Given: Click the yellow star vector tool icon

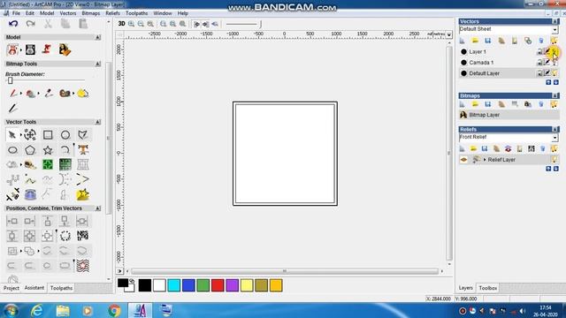Looking at the screenshot, I should (82, 194).
